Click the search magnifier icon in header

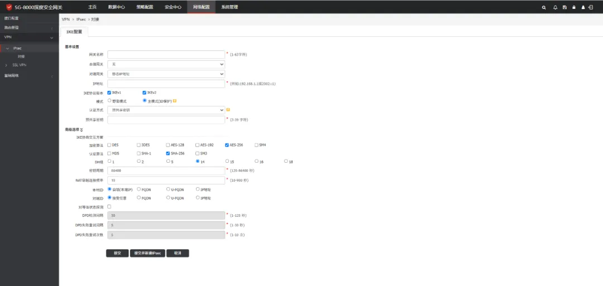pyautogui.click(x=544, y=7)
